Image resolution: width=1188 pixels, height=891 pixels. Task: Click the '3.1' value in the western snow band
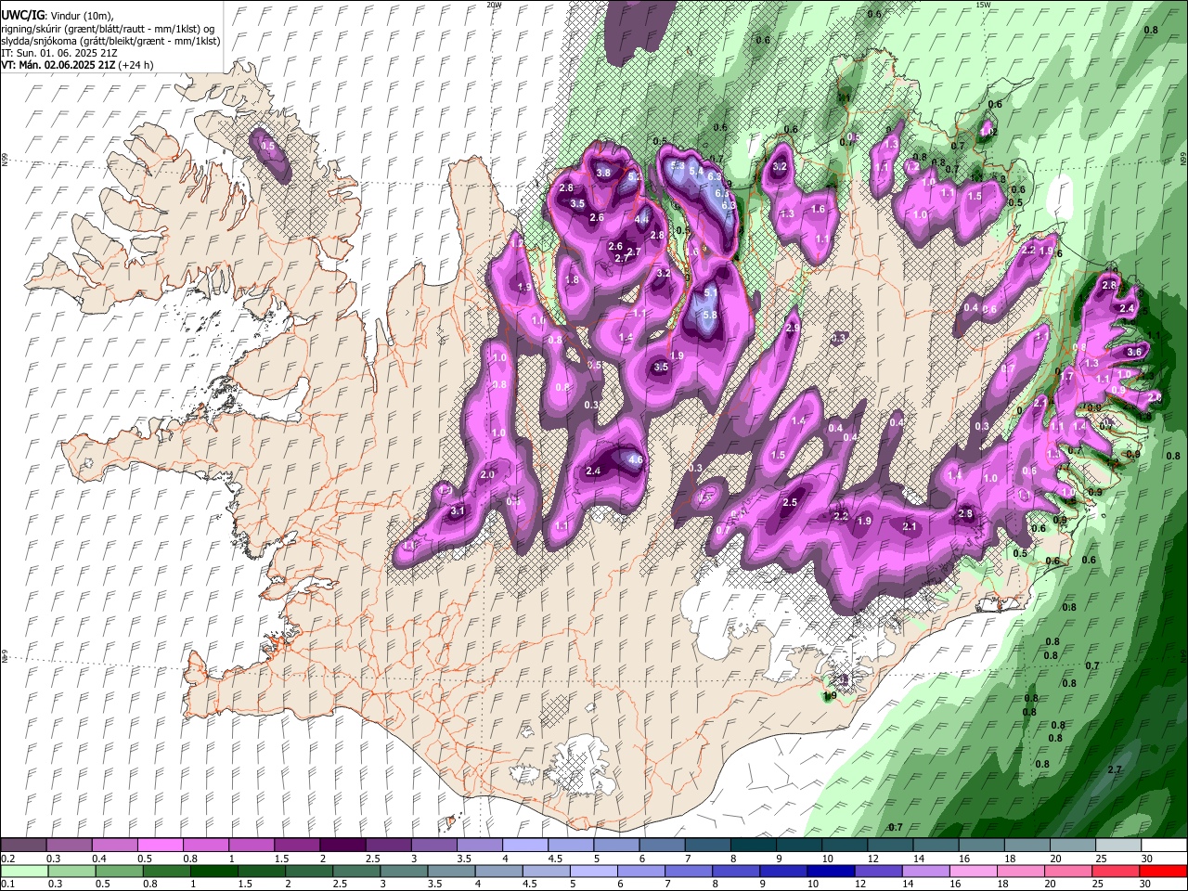point(457,511)
